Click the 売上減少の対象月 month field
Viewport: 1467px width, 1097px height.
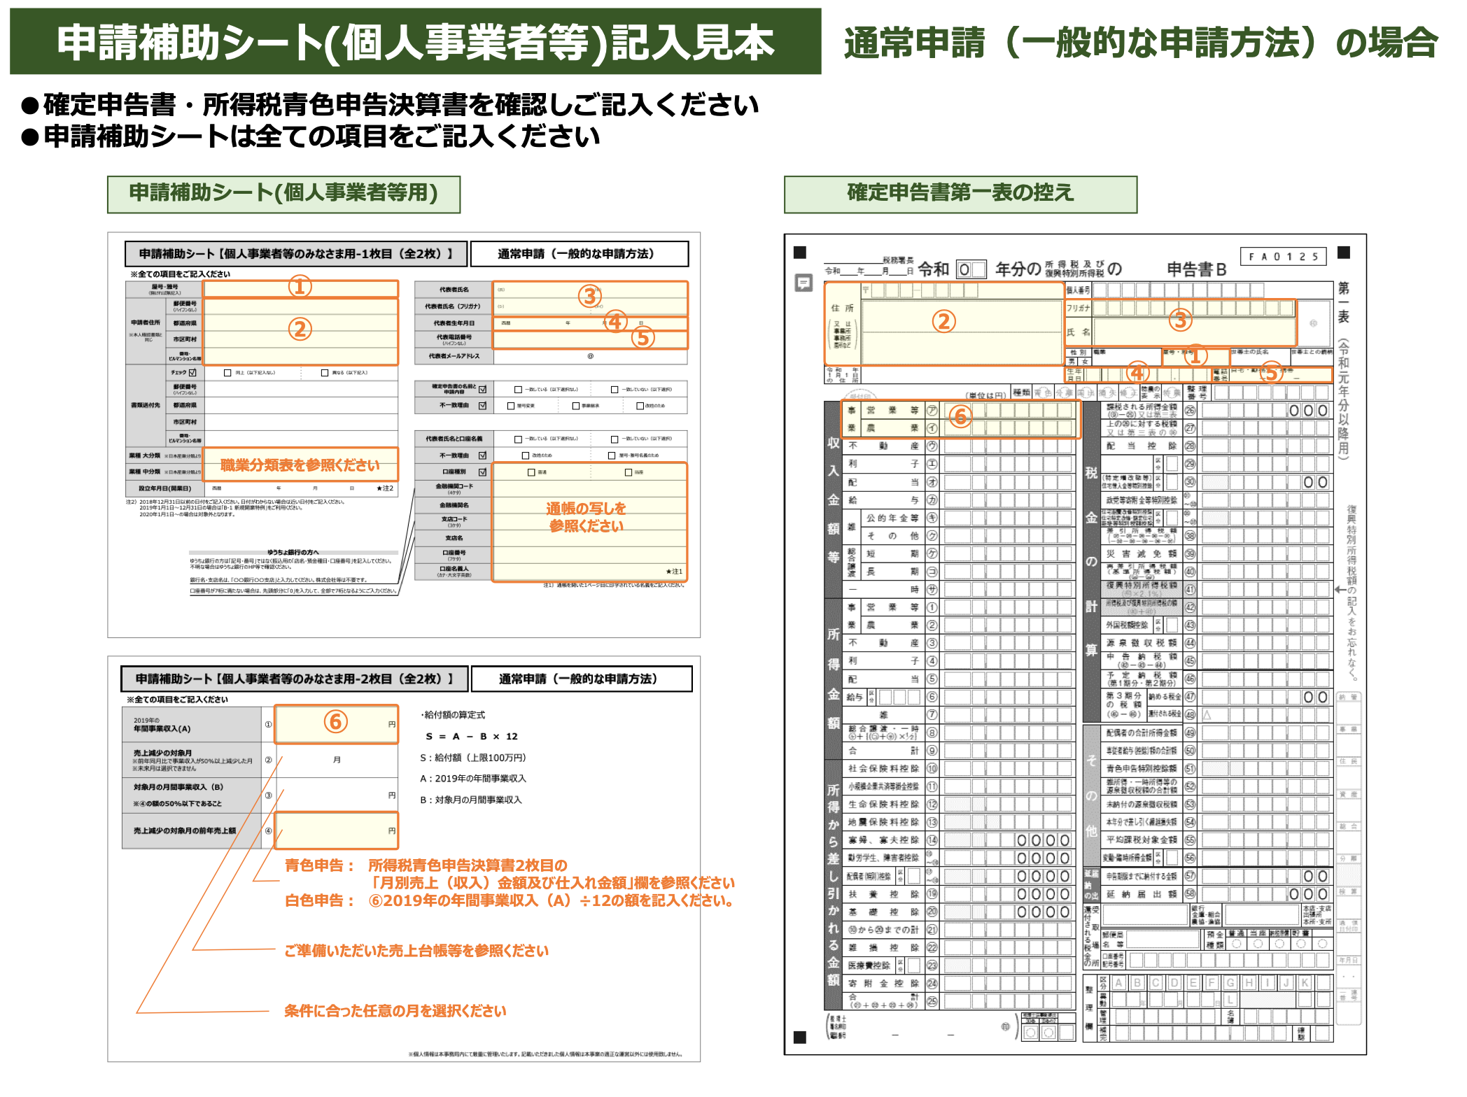pos(337,760)
